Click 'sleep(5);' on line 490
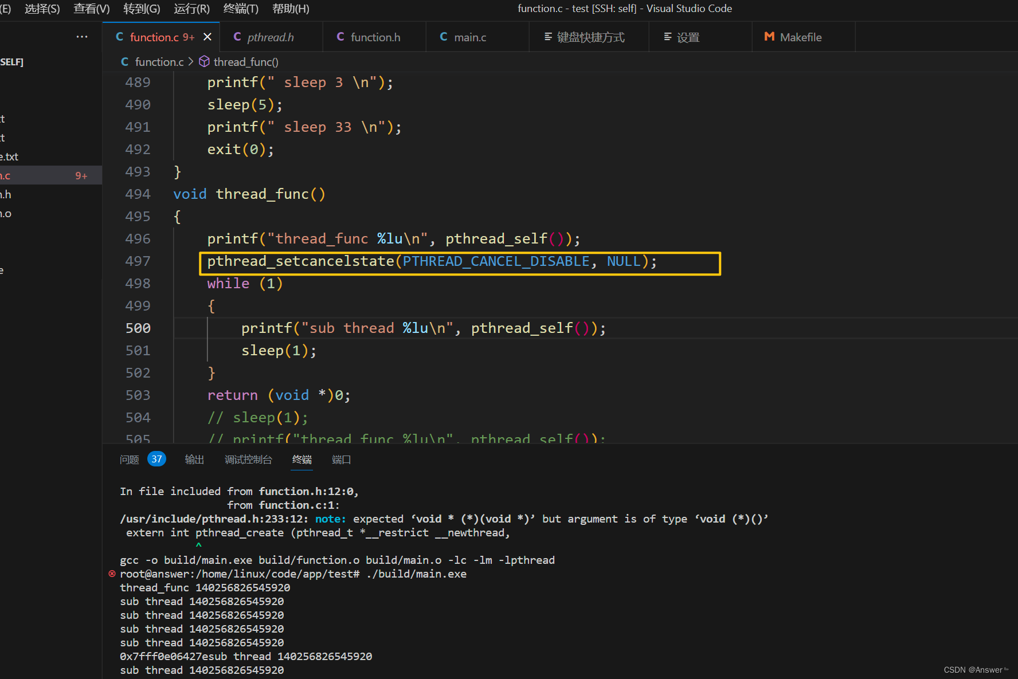Screen dimensions: 1018x679 click(245, 105)
